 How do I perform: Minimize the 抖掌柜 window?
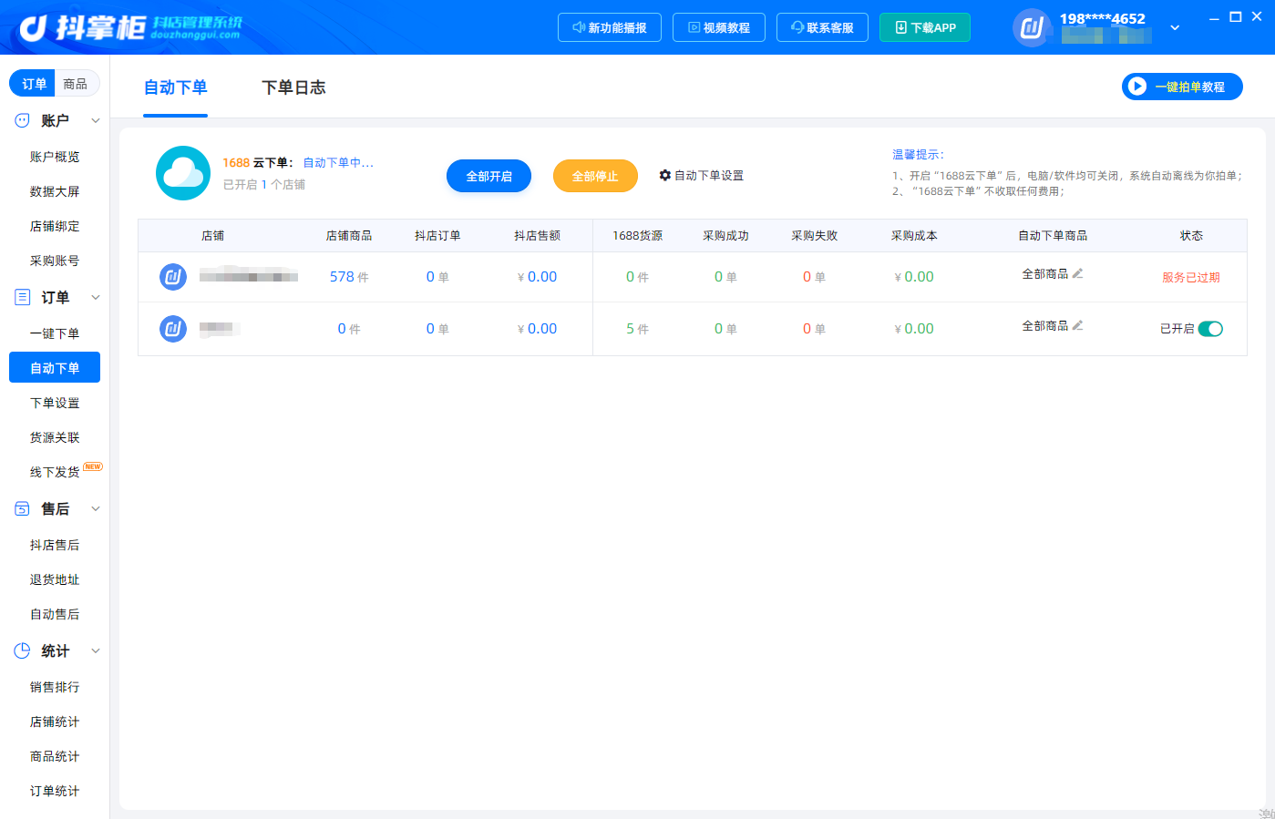(1214, 17)
